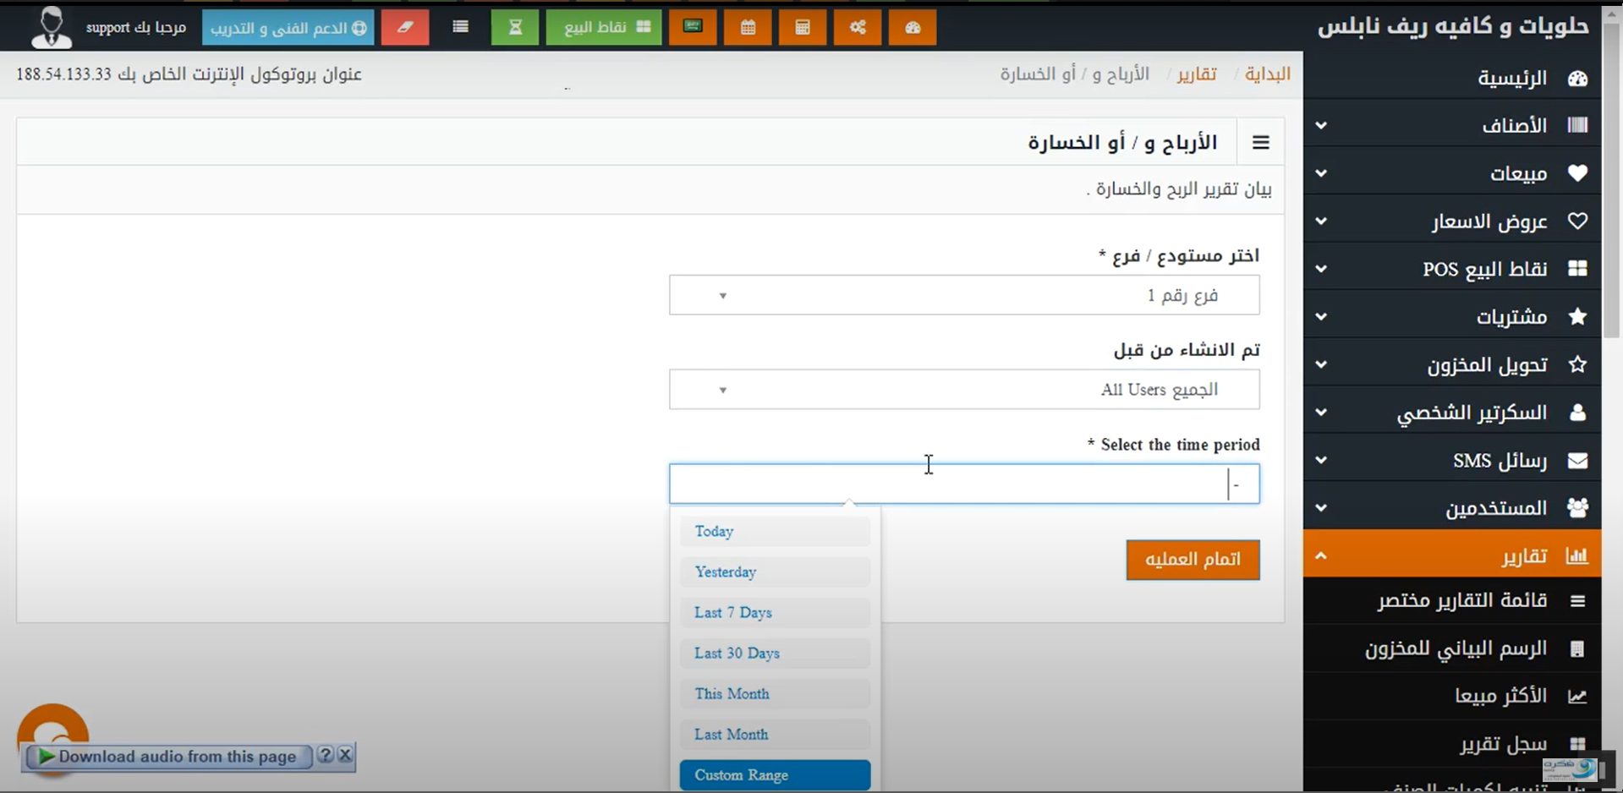
Task: Click the support user avatar icon
Action: pyautogui.click(x=51, y=27)
